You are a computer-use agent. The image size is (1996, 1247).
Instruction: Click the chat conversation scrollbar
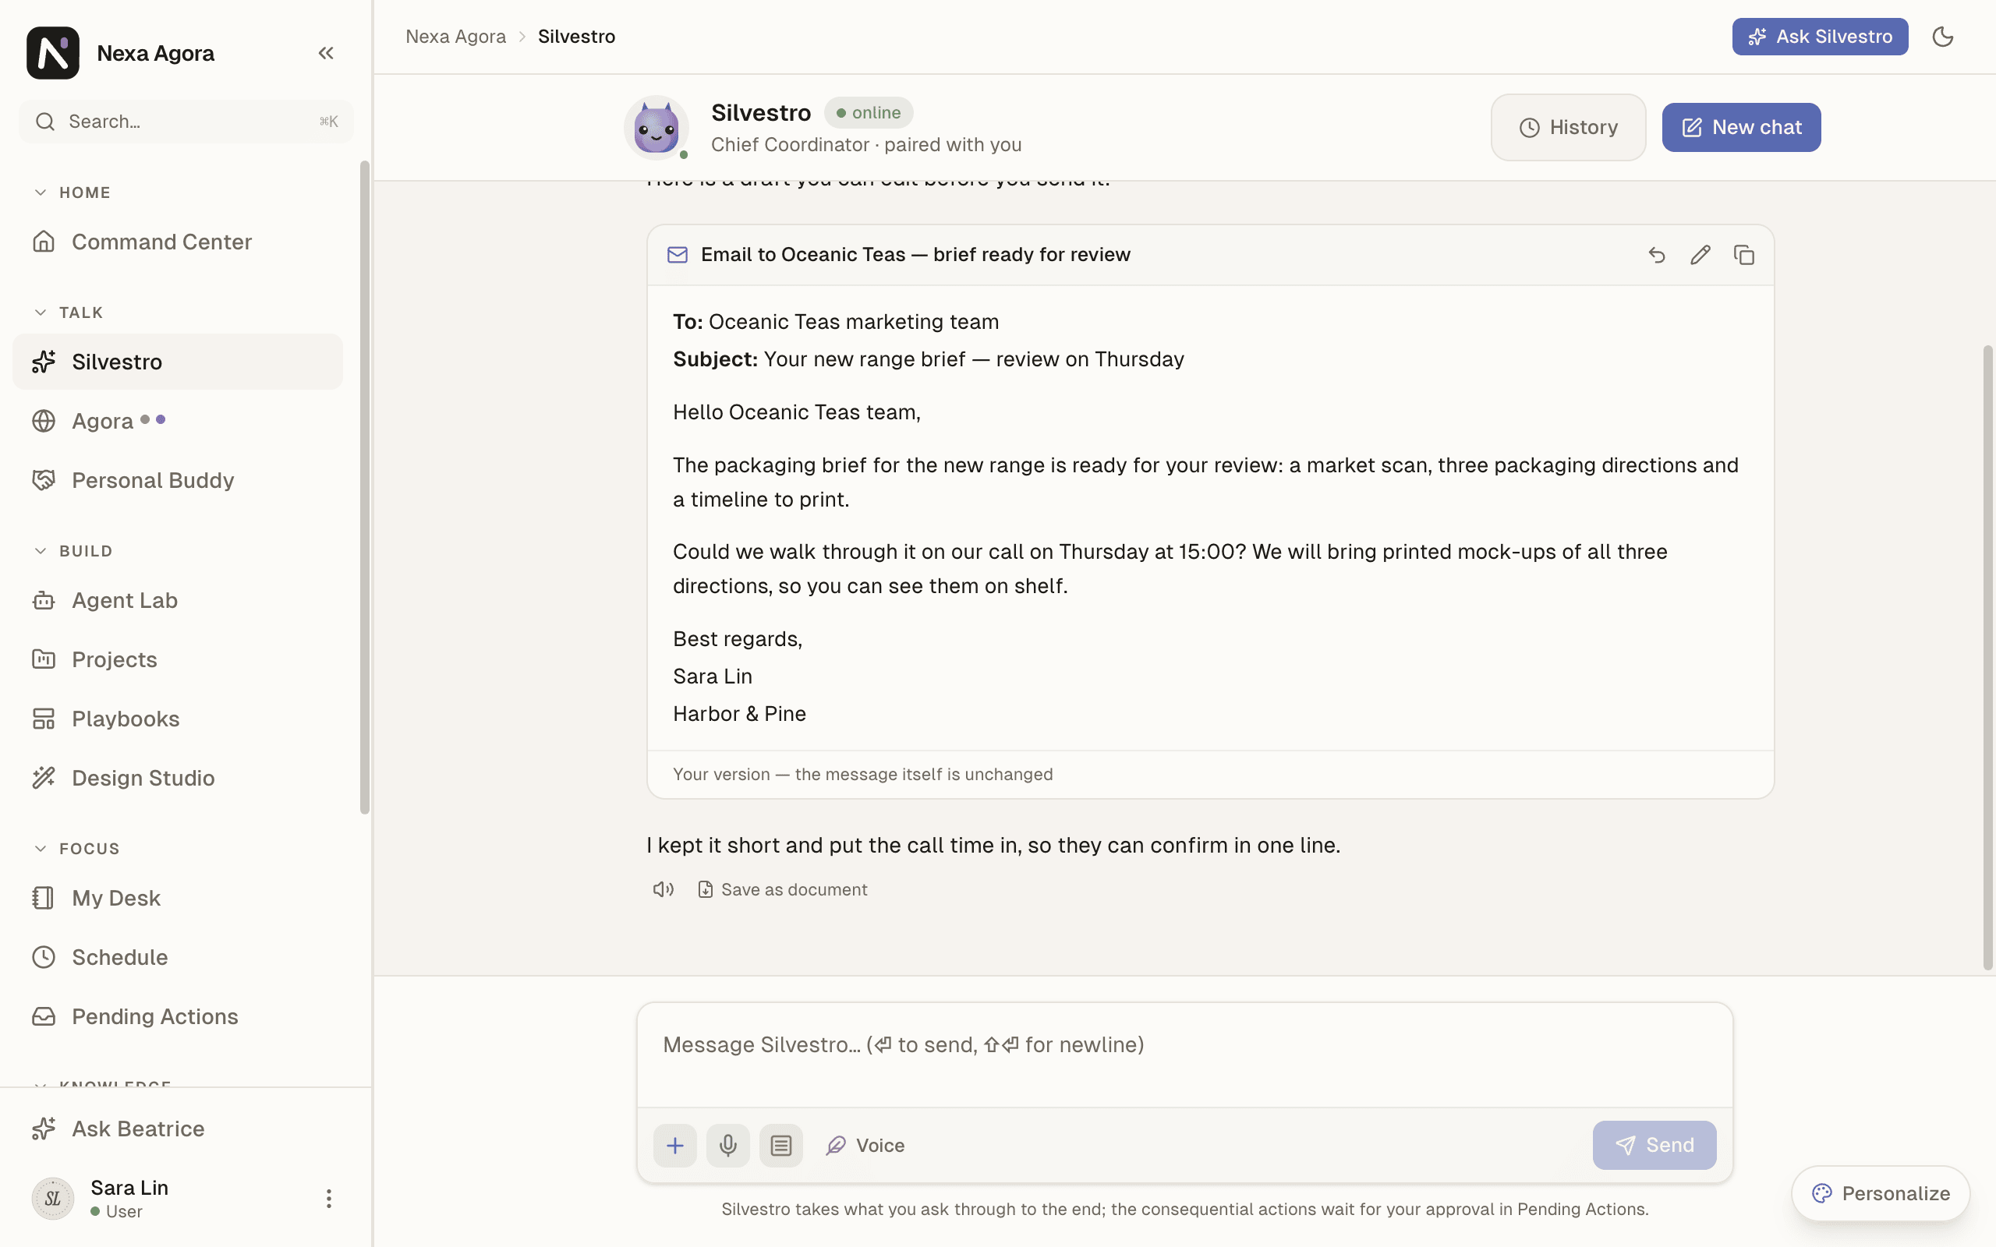pyautogui.click(x=1987, y=658)
